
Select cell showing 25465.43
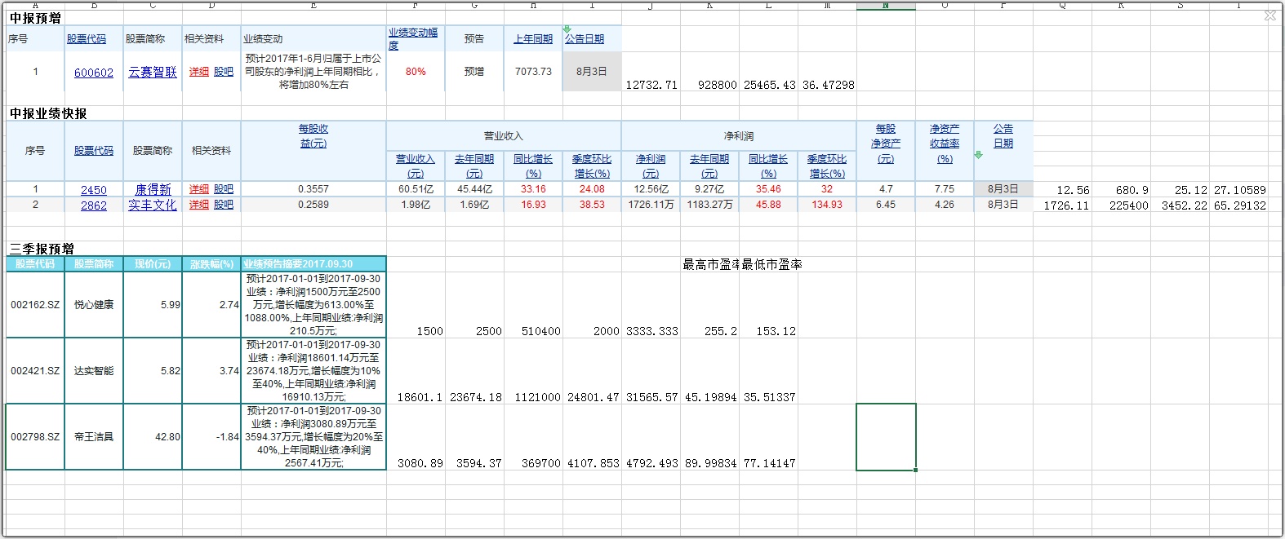[768, 72]
